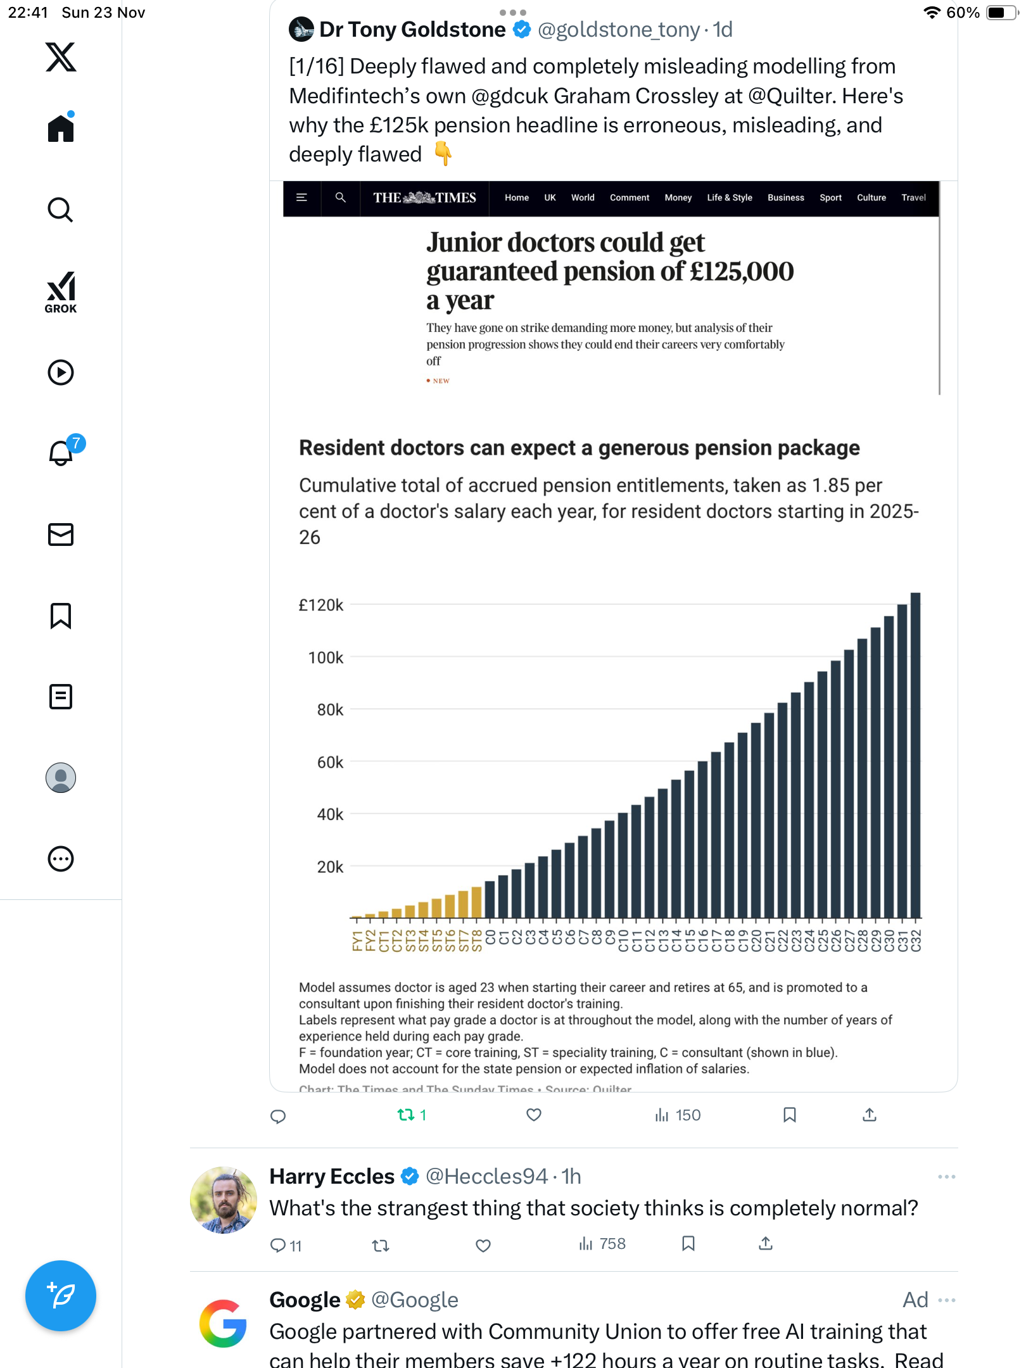The height and width of the screenshot is (1368, 1026).
Task: Bookmark Harry Eccles's post
Action: [x=688, y=1244]
